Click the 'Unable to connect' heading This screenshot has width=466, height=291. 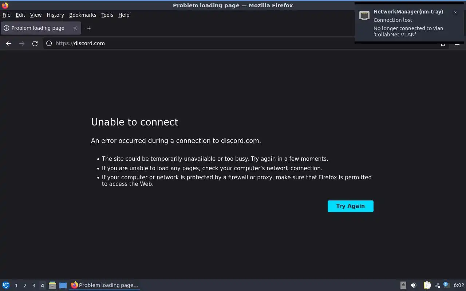tap(135, 122)
